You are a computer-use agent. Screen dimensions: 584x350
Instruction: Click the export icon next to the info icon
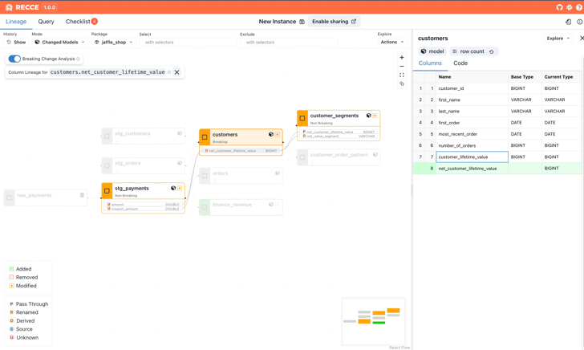click(568, 22)
